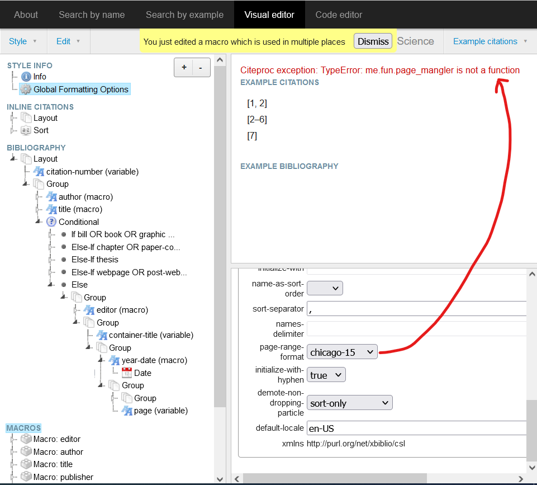Click the zoom-in plus button
Viewport: 537px width, 485px height.
183,67
